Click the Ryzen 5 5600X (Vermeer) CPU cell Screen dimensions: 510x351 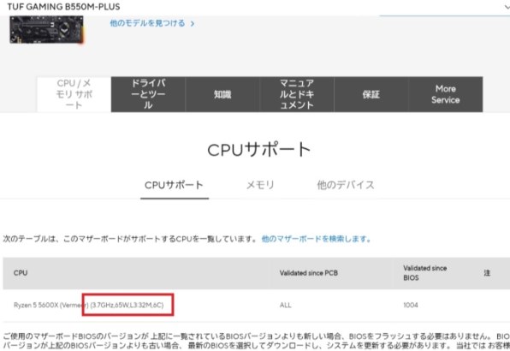(x=88, y=305)
